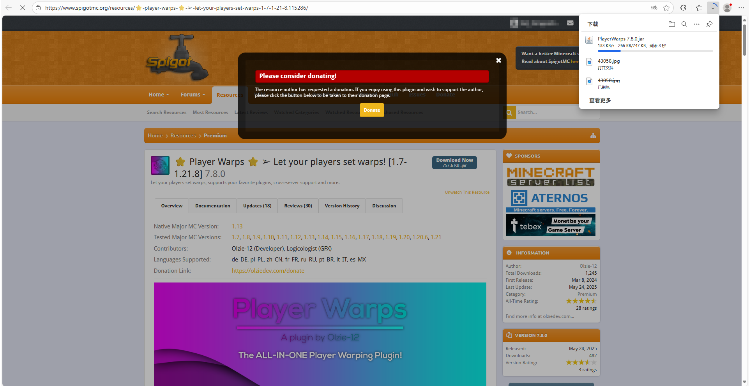Expand the Forums navigation dropdown

pyautogui.click(x=193, y=95)
